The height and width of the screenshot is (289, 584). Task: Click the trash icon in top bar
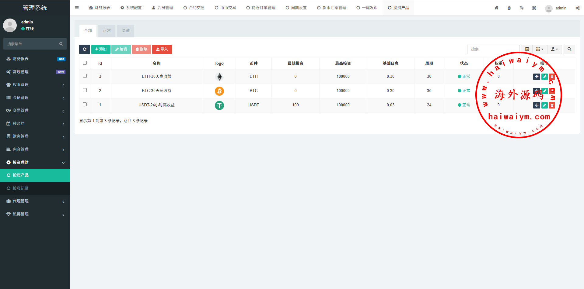[509, 8]
